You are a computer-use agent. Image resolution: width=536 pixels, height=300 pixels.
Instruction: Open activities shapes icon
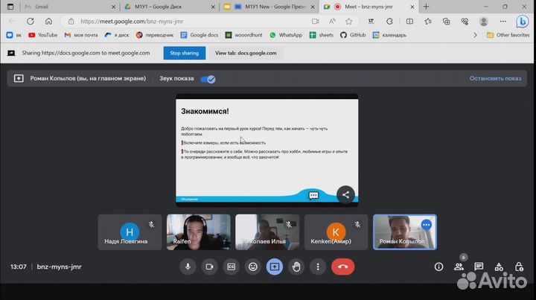point(499,267)
